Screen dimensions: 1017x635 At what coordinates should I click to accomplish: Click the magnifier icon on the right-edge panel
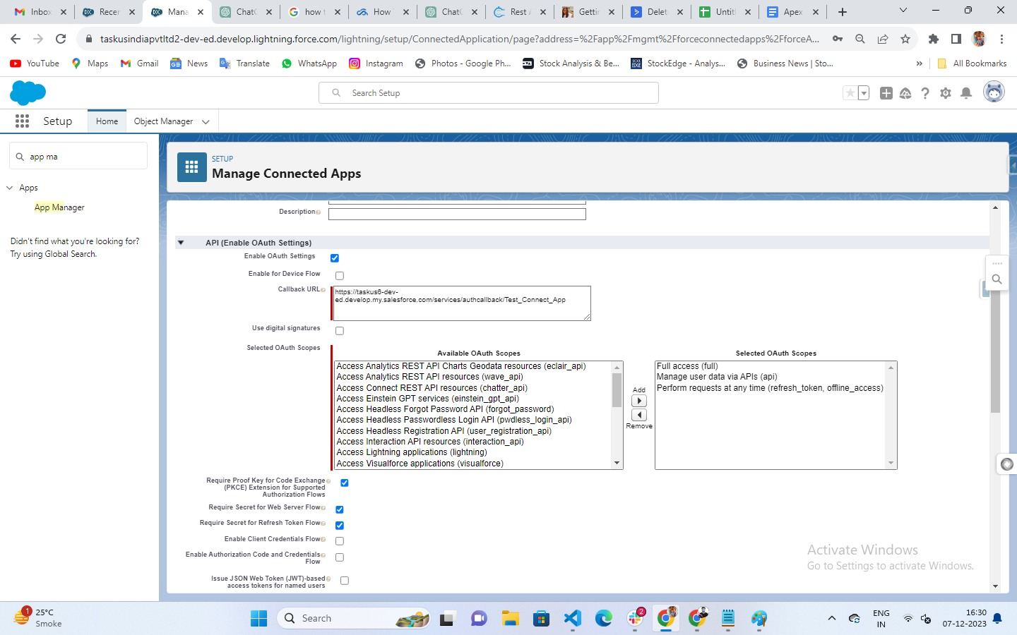[x=997, y=279]
